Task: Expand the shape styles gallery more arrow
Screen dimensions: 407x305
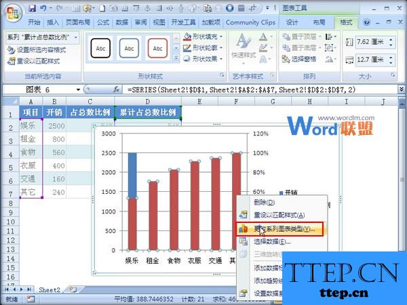Action: coord(176,58)
